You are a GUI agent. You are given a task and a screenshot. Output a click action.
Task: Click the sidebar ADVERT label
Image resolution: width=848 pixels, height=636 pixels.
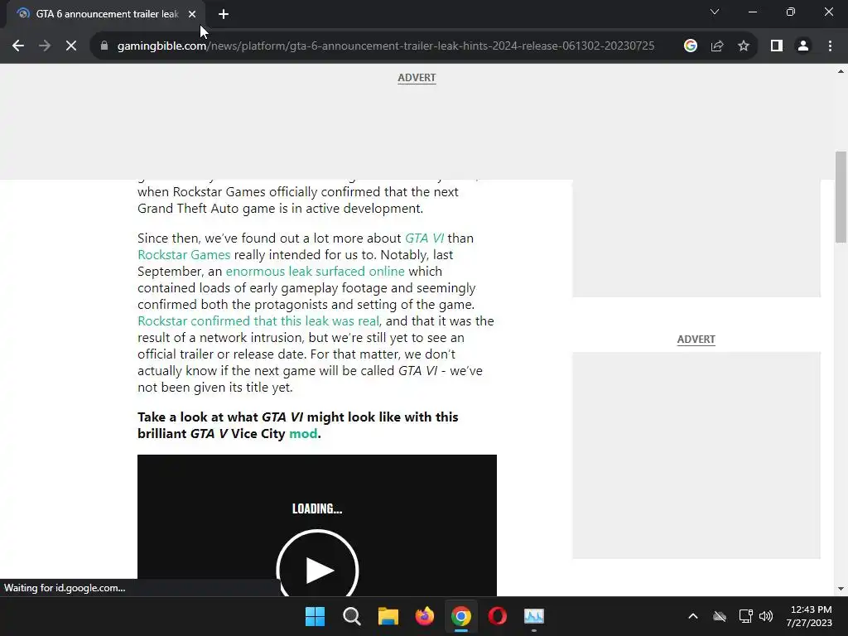click(696, 340)
